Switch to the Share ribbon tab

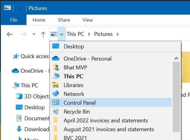click(64, 20)
